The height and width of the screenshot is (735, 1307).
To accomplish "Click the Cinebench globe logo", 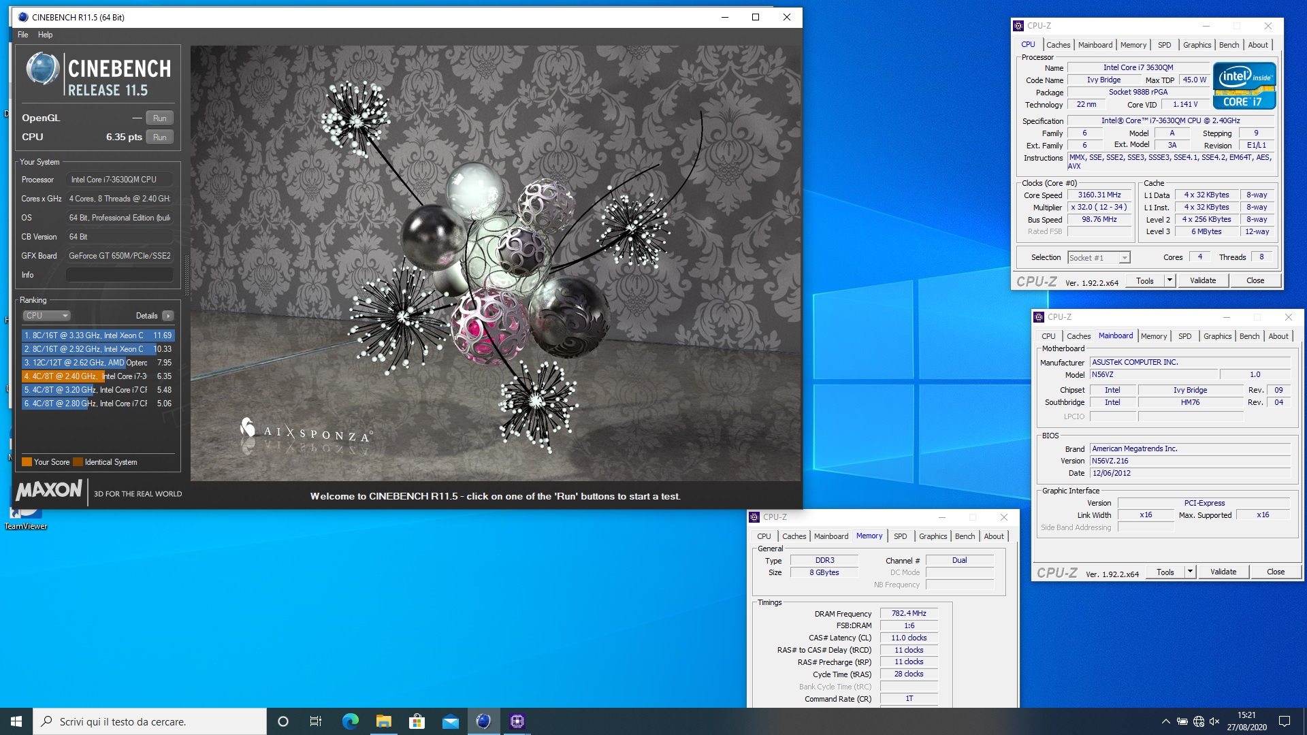I will point(43,69).
